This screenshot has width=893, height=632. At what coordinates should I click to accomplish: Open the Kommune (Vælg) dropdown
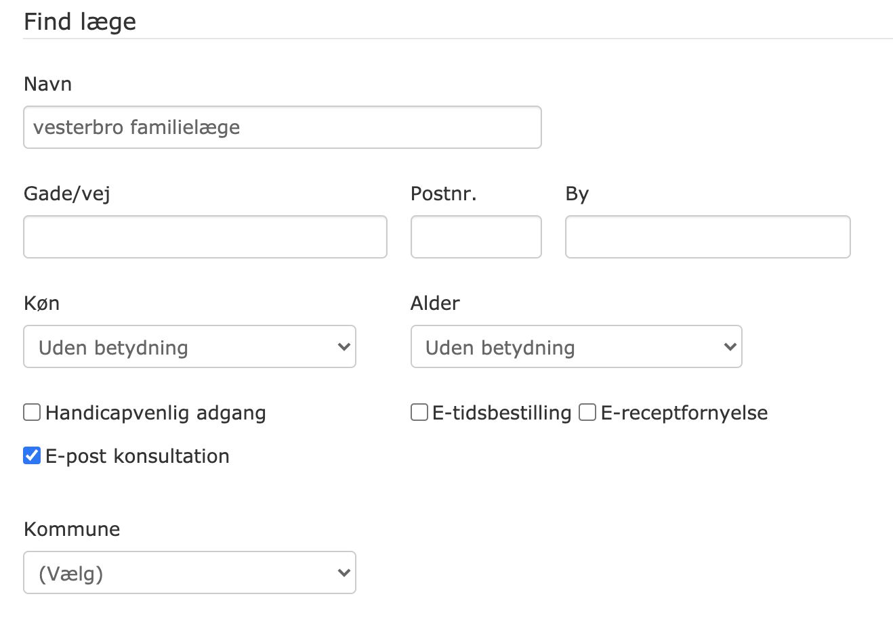(190, 573)
